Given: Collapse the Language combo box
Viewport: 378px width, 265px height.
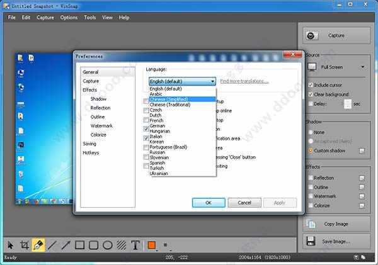Looking at the screenshot, I should 182,81.
